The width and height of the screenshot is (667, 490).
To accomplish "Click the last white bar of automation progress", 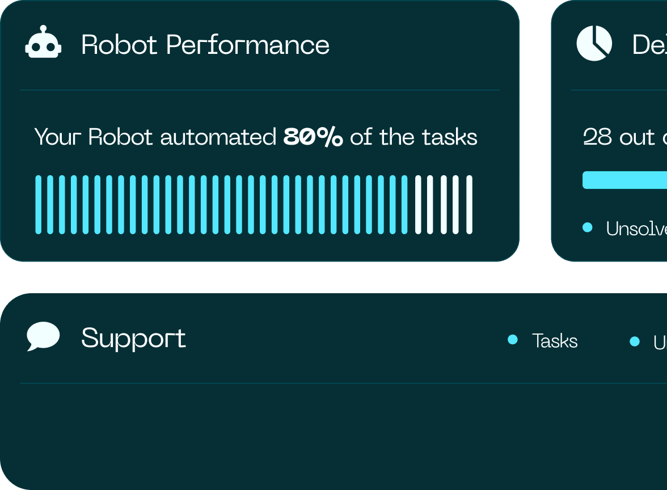I will pos(469,204).
